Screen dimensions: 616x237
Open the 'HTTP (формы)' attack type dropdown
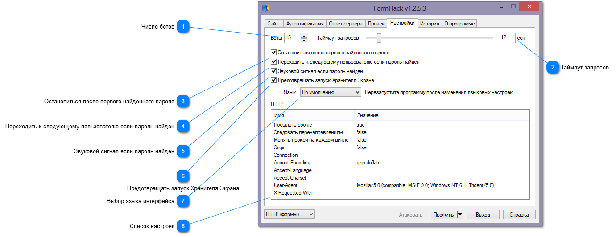click(x=289, y=214)
